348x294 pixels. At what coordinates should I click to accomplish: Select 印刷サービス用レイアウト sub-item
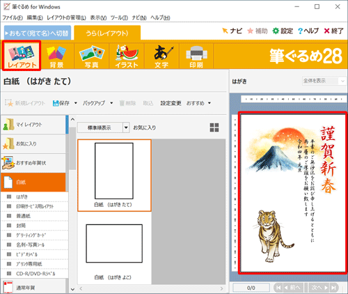35,206
